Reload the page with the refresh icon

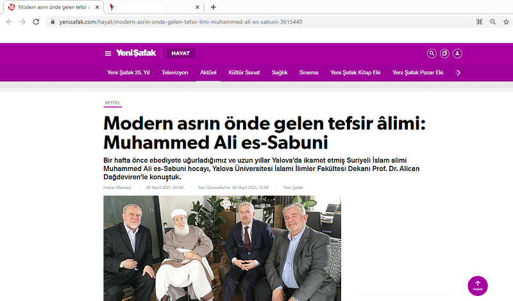tap(36, 22)
